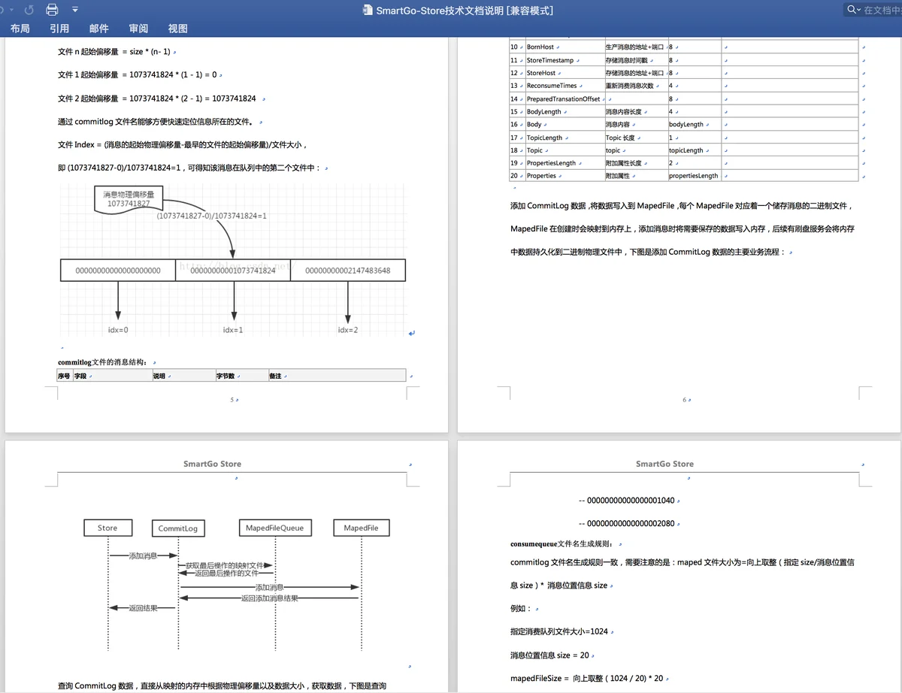The image size is (902, 693).
Task: Click the 存储消息时间戳 description cell
Action: point(636,60)
